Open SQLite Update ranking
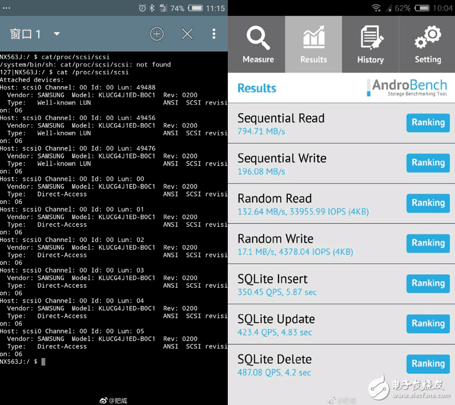 428,323
